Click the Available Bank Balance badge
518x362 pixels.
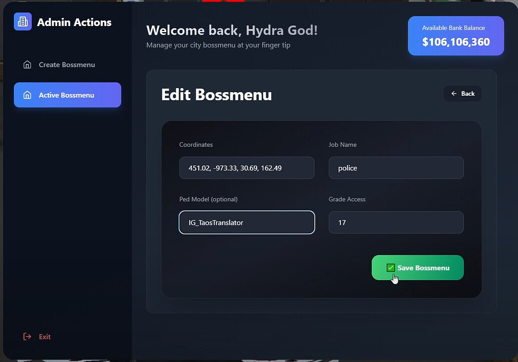(455, 36)
